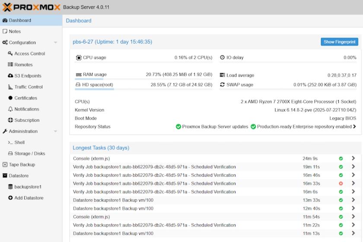The image size is (363, 242).
Task: Collapse the Administration section arrow
Action: click(56, 131)
